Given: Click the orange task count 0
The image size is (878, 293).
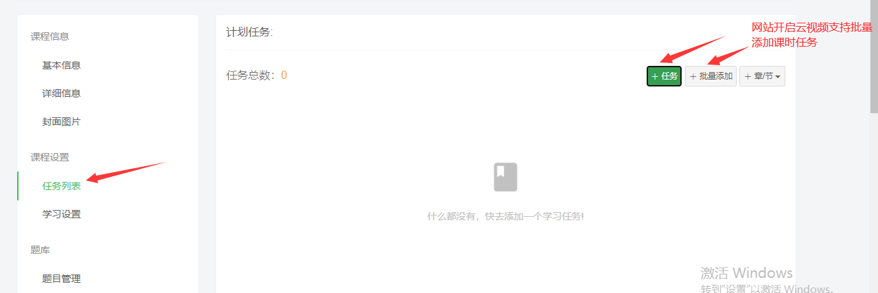Looking at the screenshot, I should tap(284, 75).
